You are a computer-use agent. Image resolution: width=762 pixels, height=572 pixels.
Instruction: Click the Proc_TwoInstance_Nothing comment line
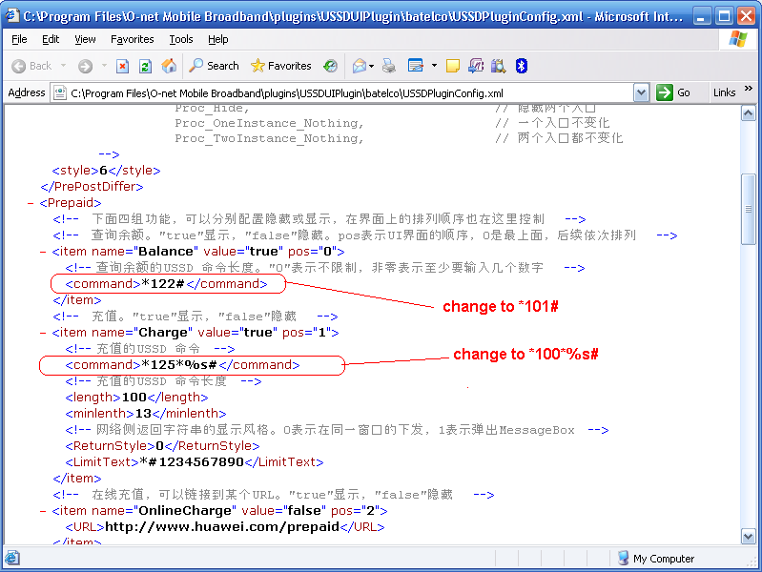click(269, 138)
